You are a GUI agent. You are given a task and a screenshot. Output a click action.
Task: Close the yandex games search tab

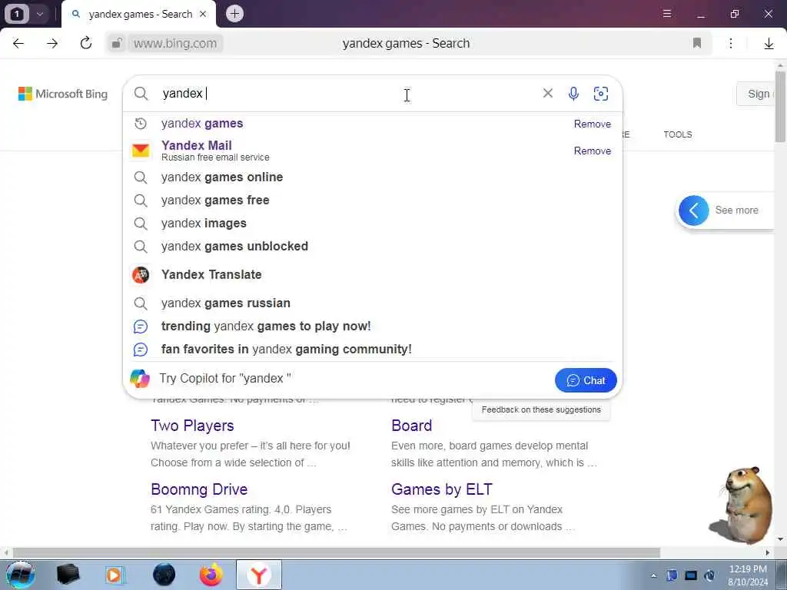[203, 14]
